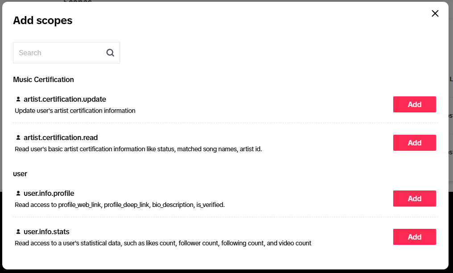Click the user.info.stats description text
The height and width of the screenshot is (273, 453).
coord(163,243)
